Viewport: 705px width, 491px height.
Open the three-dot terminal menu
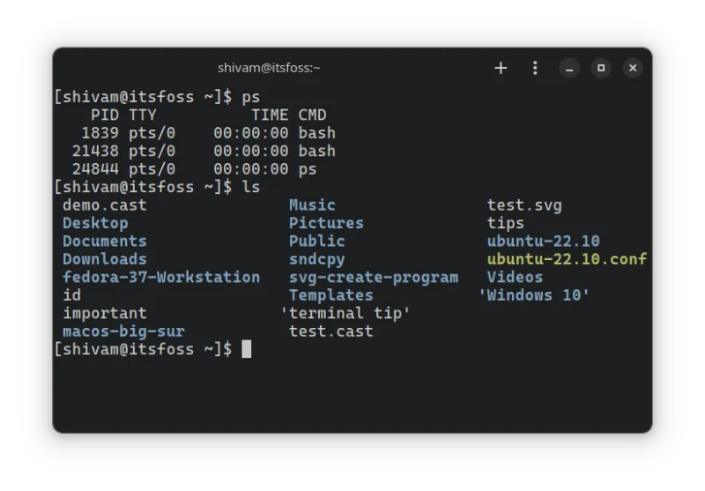535,69
